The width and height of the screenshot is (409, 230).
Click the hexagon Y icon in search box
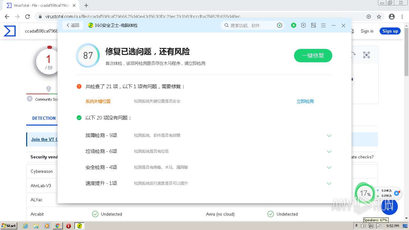click(280, 25)
